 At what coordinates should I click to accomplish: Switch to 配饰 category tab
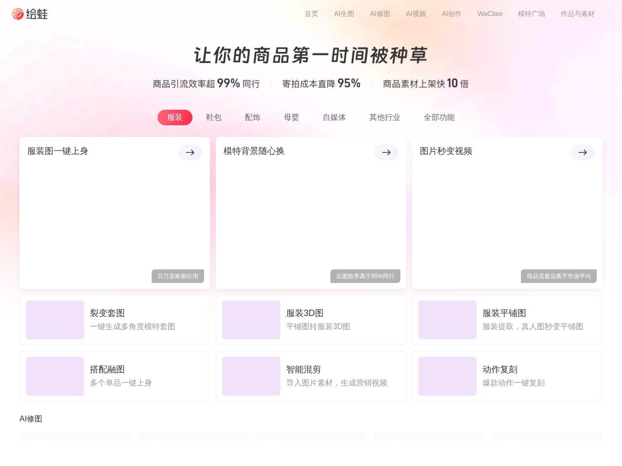click(x=253, y=117)
